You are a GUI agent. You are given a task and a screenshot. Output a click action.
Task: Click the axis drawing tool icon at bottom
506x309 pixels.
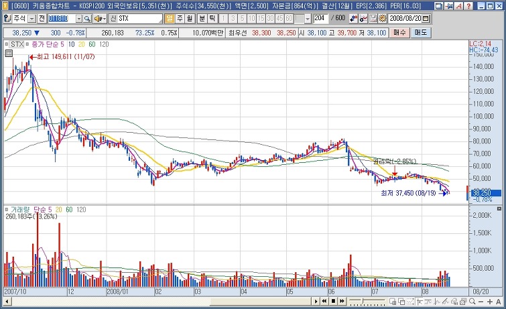[x=420, y=302]
